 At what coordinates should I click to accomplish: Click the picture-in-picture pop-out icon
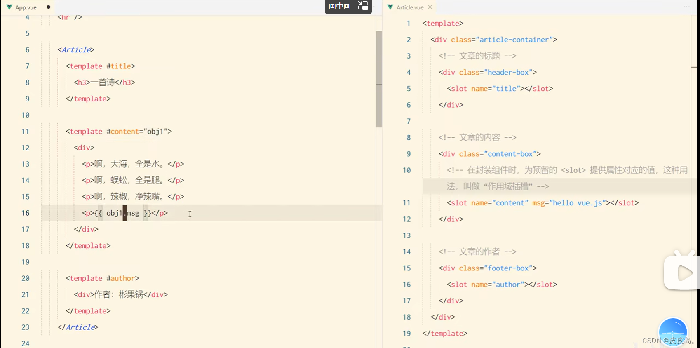(363, 6)
